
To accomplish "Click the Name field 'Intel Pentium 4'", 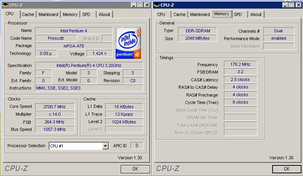I will pos(74,31).
